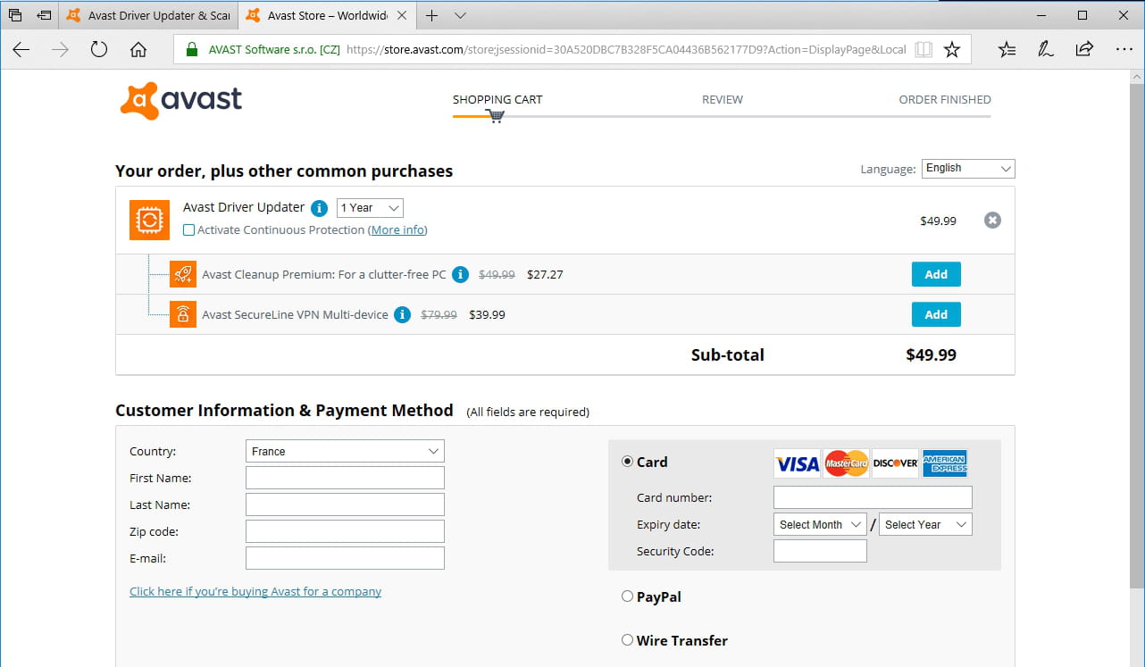Open reading view icon in address bar

[924, 50]
